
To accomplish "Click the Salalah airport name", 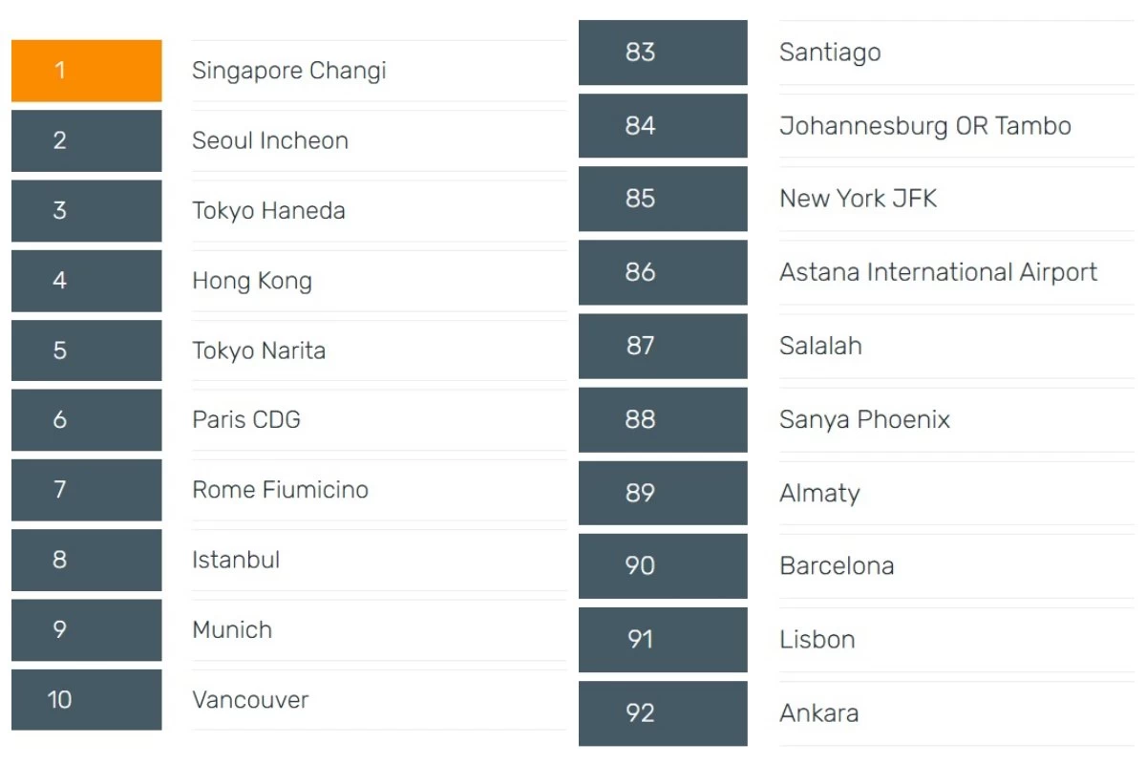I will (x=820, y=346).
